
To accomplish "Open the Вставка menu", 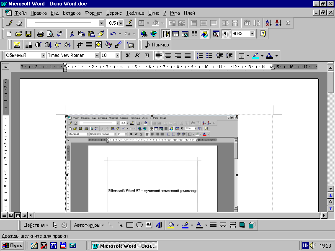I will pos(72,13).
